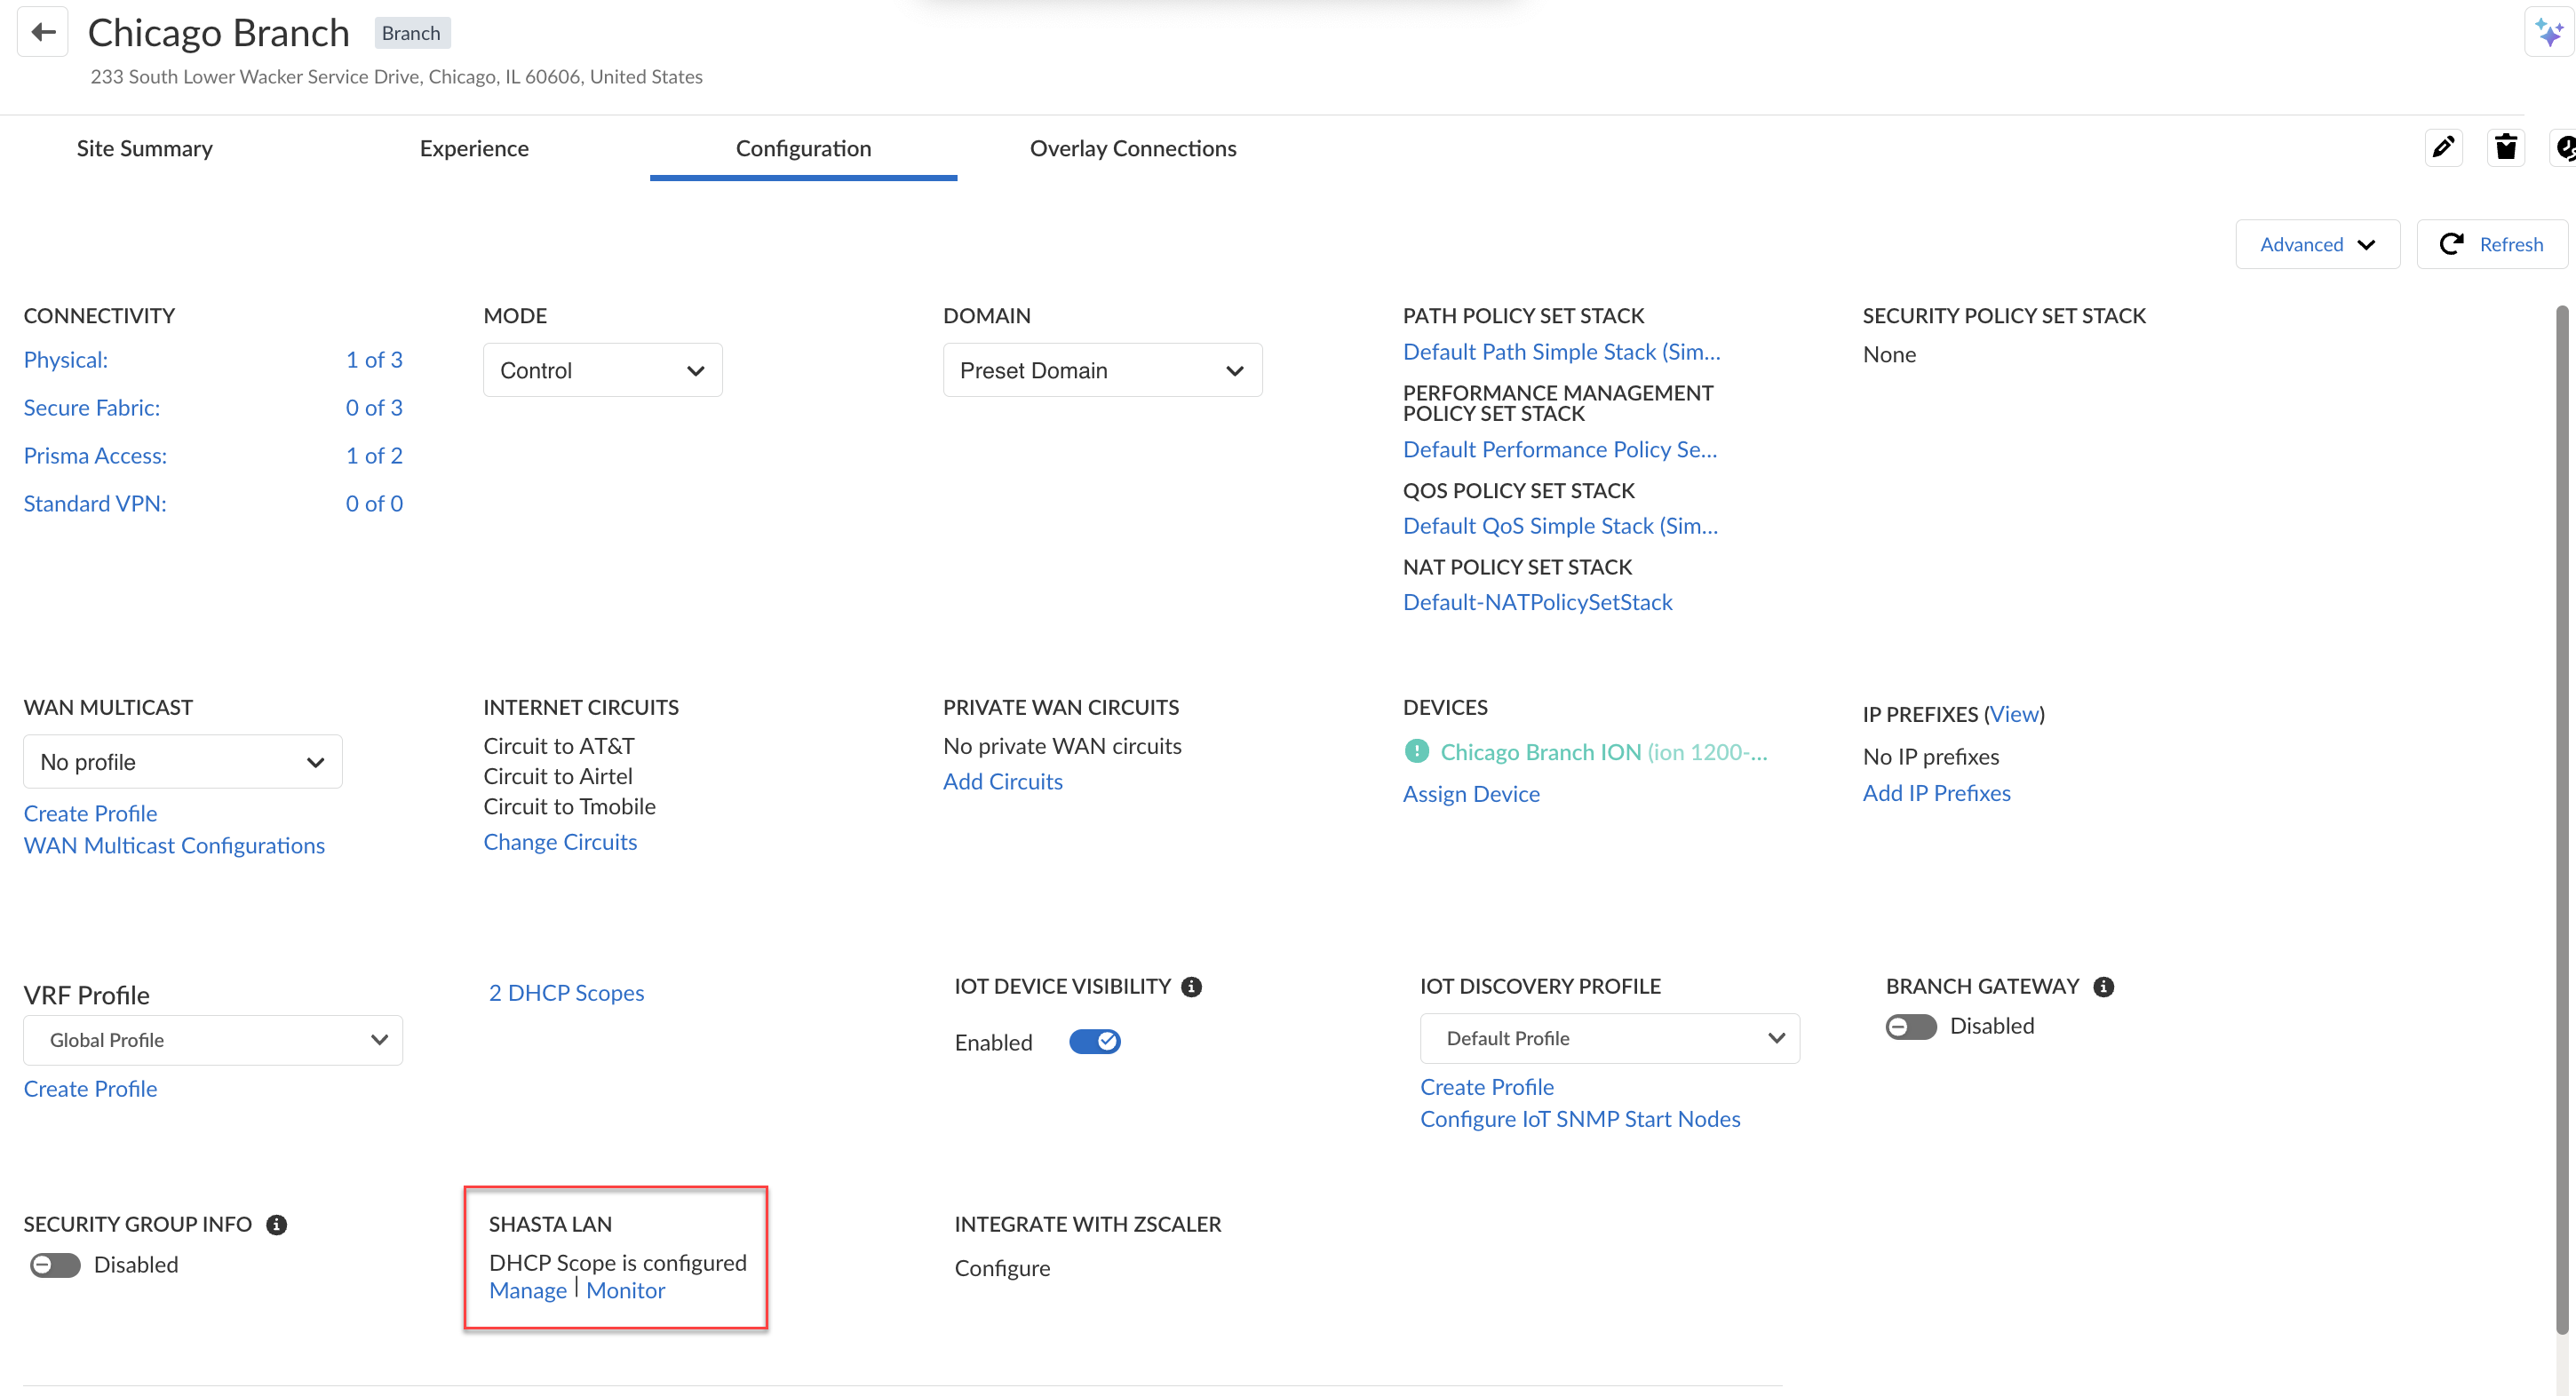
Task: Expand the Preset Domain dropdown
Action: click(1102, 370)
